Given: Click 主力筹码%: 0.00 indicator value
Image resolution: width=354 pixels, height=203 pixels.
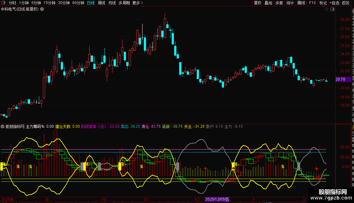Looking at the screenshot, I should point(40,126).
